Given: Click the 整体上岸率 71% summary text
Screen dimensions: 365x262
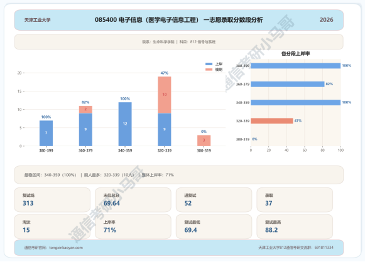Looking at the screenshot, I should (x=158, y=175).
